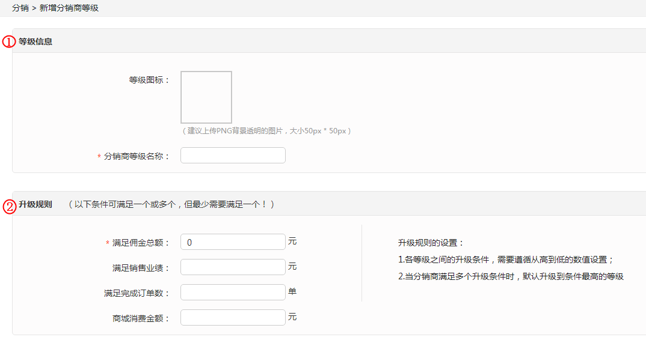Click the 升级规则 section header title
The width and height of the screenshot is (646, 337).
(35, 205)
